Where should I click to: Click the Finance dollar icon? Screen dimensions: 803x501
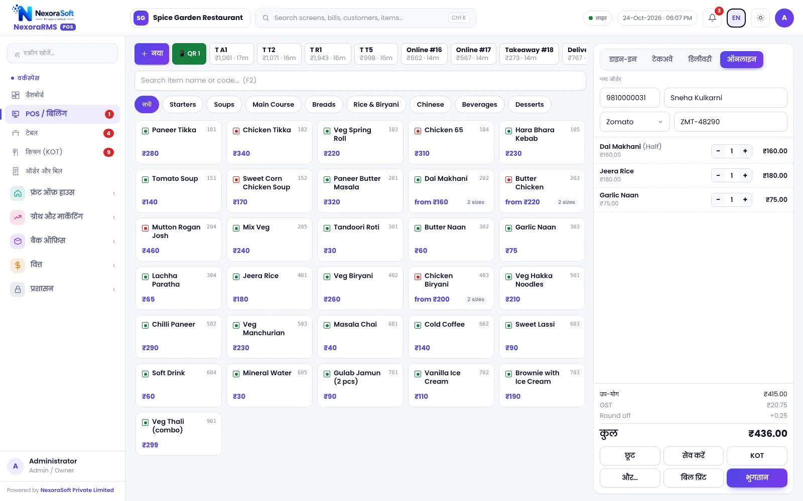[x=18, y=265]
